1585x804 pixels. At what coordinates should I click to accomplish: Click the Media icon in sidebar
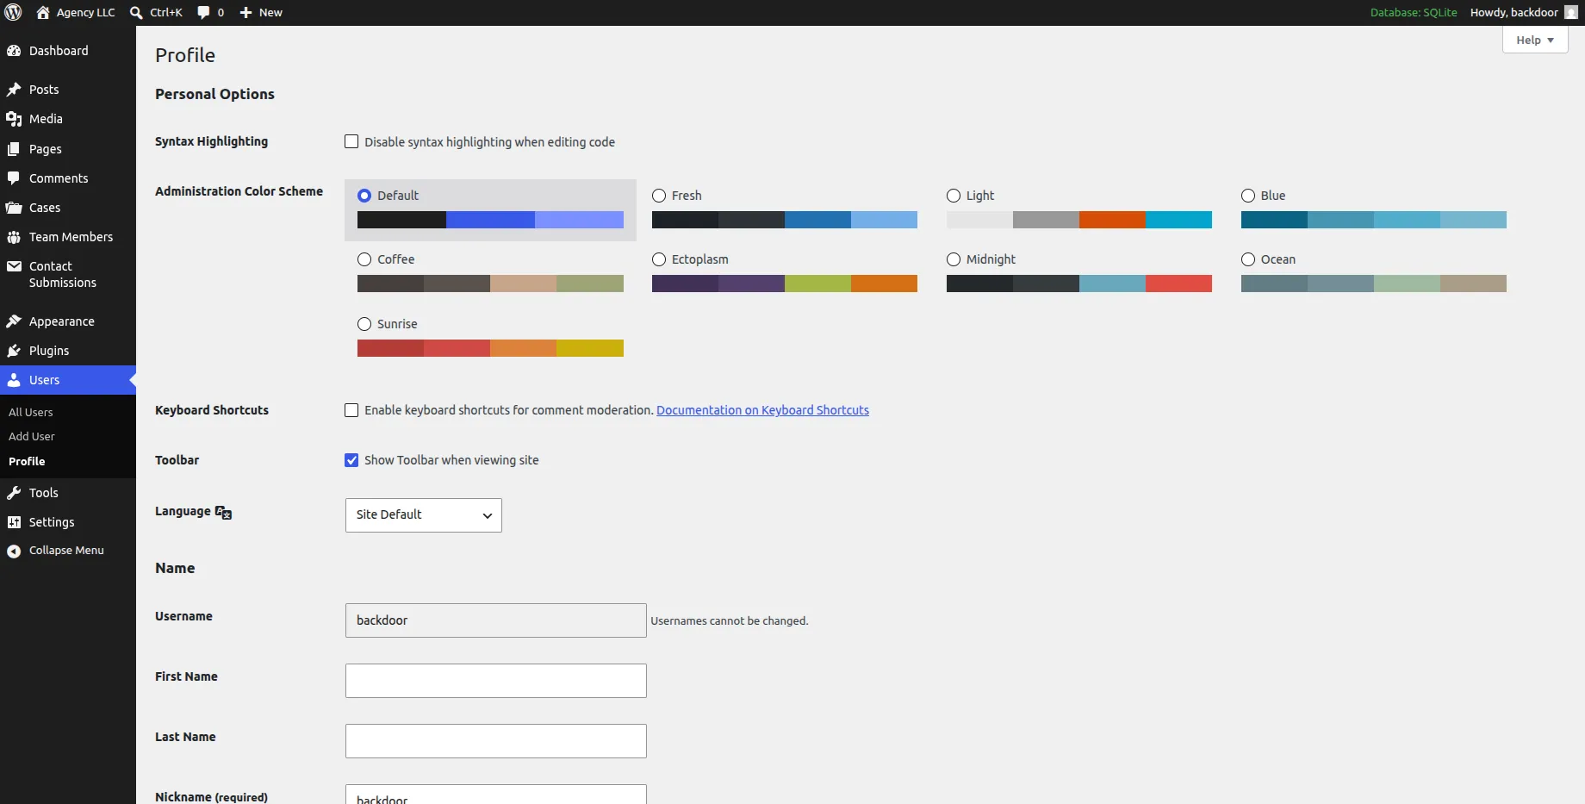(x=14, y=119)
